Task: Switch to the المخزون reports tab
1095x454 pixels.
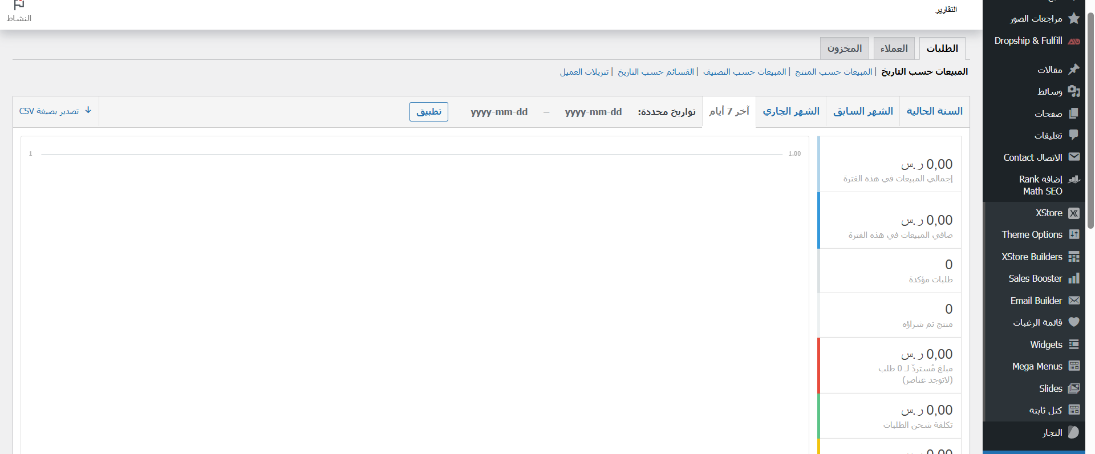Action: 845,49
